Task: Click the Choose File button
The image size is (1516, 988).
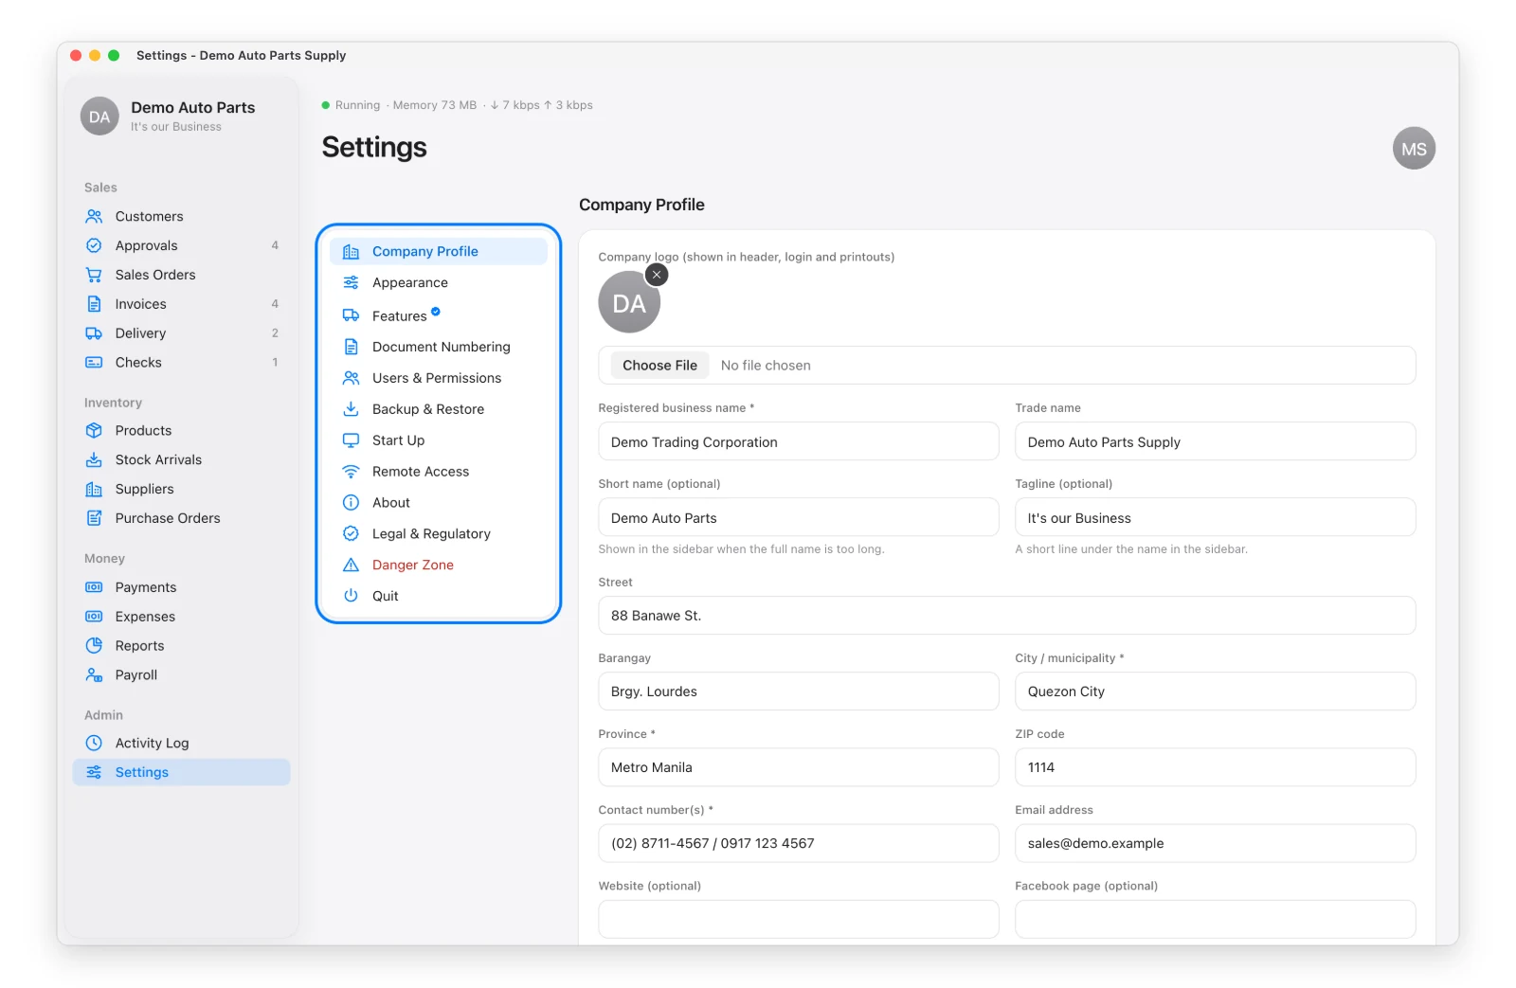Action: tap(659, 366)
